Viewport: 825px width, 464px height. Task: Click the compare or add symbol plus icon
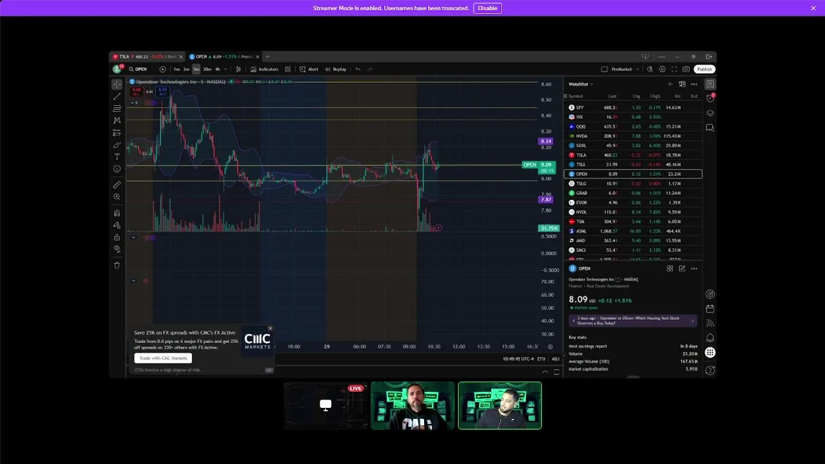(162, 69)
